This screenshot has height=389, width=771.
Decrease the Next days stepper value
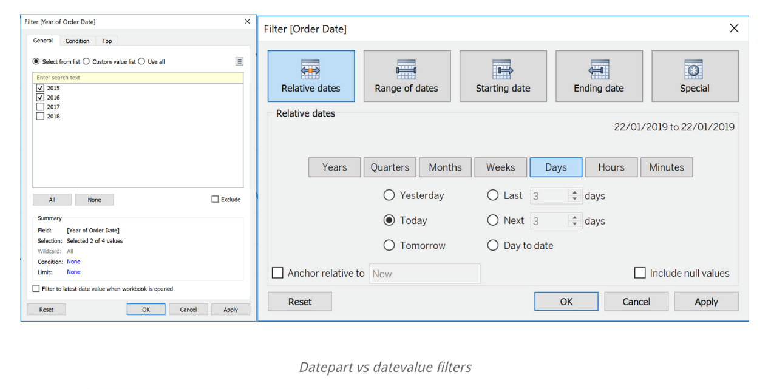[x=574, y=224]
